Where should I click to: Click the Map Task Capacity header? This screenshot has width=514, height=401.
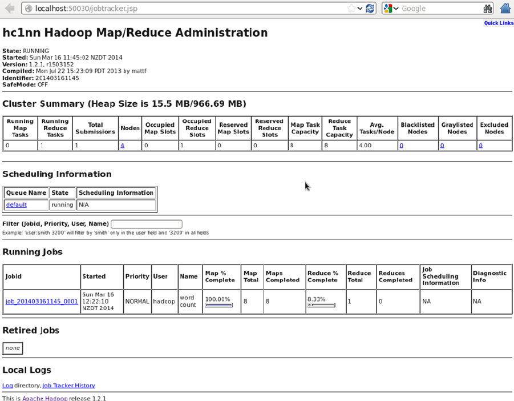point(305,129)
